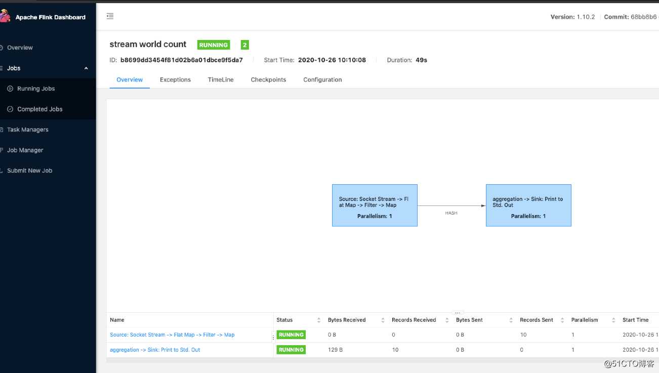Open aggregation -> Sink: Print task link
Viewport: 659px width, 373px height.
(x=155, y=350)
